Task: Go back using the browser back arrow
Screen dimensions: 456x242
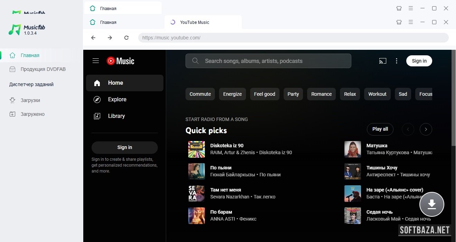Action: (x=93, y=38)
